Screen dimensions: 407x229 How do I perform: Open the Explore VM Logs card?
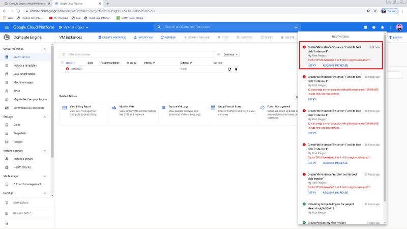point(183,112)
